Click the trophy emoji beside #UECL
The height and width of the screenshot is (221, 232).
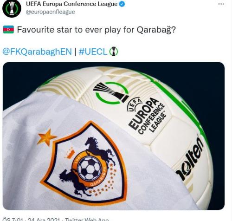(114, 51)
